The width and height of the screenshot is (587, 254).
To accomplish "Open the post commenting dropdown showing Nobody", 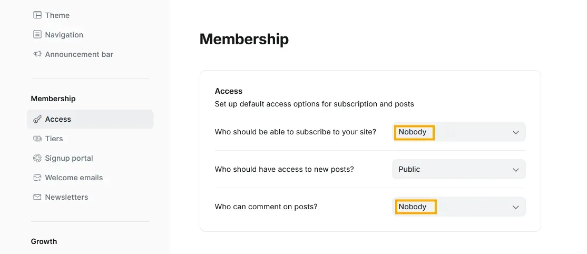I will point(458,207).
